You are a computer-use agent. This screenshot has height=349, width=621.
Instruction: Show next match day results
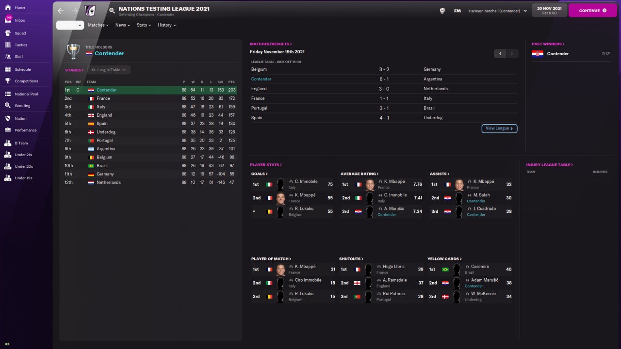(512, 54)
